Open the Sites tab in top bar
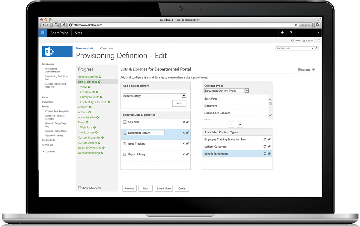 click(x=79, y=33)
